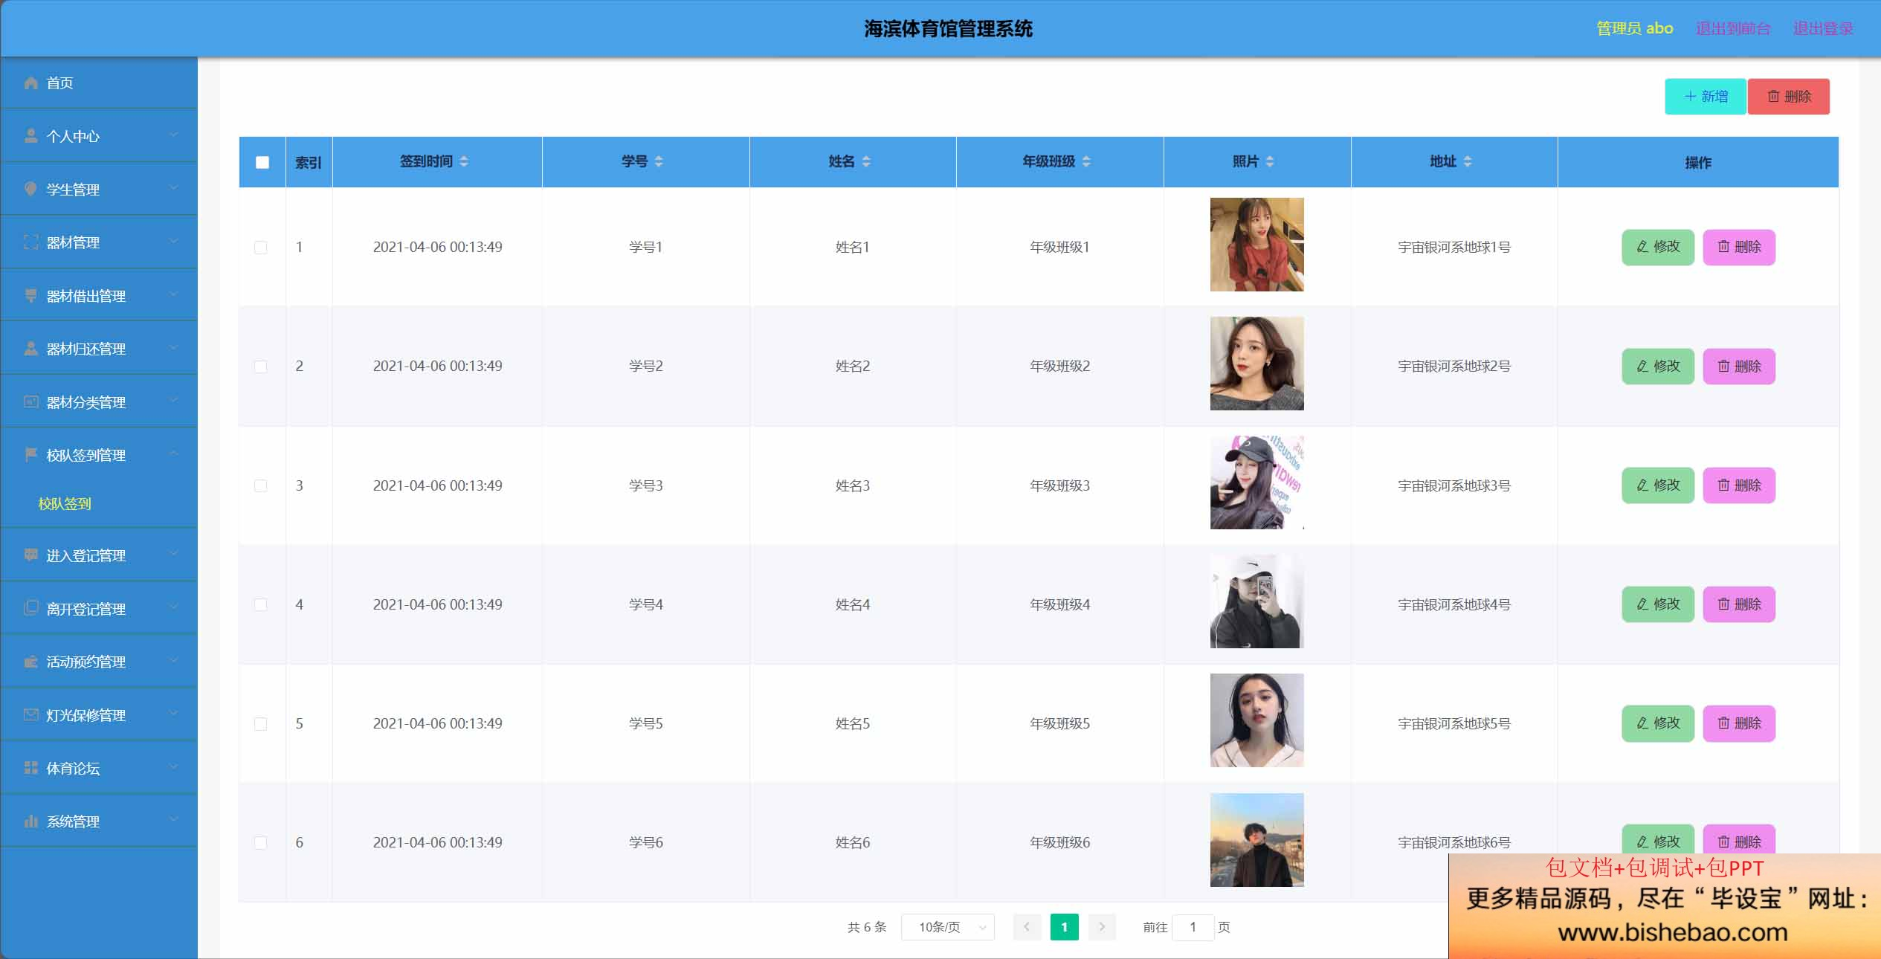Click the icon beside 活动预约管理
This screenshot has height=959, width=1881.
[x=30, y=661]
